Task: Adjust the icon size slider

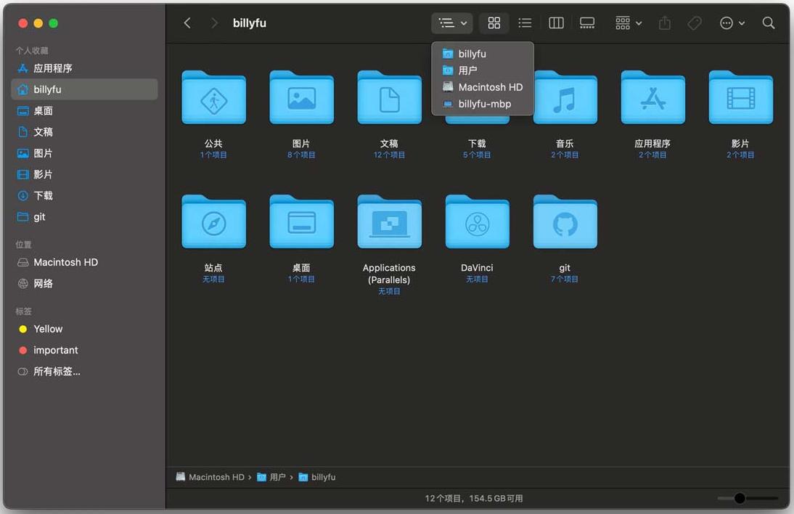Action: (x=740, y=498)
